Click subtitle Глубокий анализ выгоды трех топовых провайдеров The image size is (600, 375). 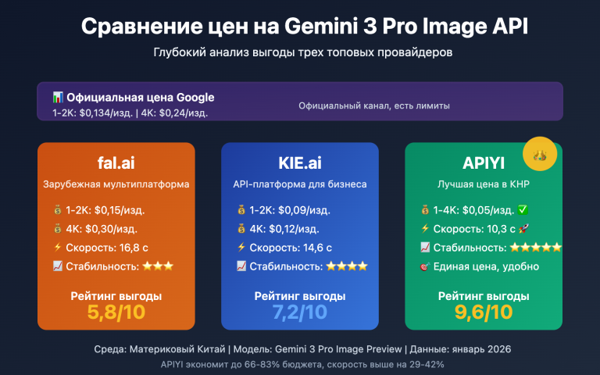pos(302,52)
